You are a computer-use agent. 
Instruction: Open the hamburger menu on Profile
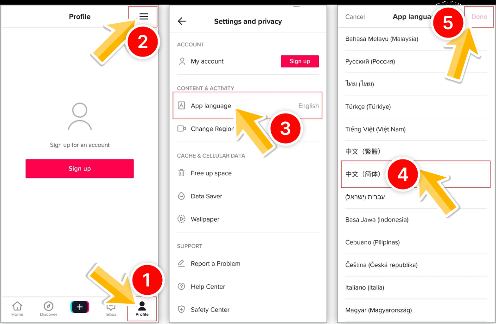pos(144,16)
